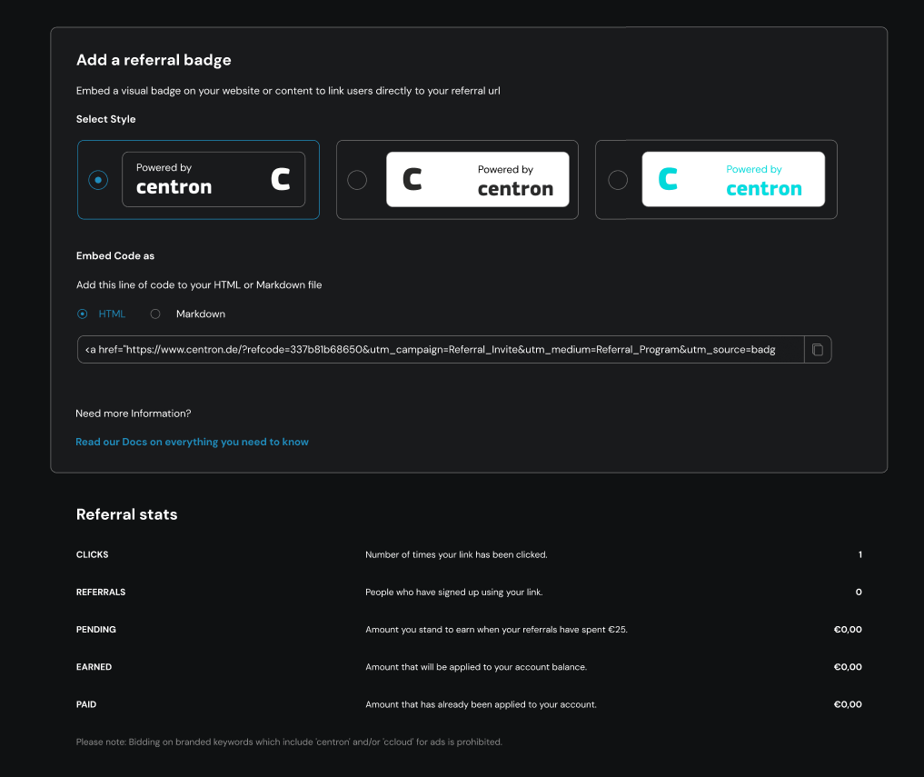Click the white C logo on dark badge
Screen dimensions: 924x777
(x=281, y=179)
